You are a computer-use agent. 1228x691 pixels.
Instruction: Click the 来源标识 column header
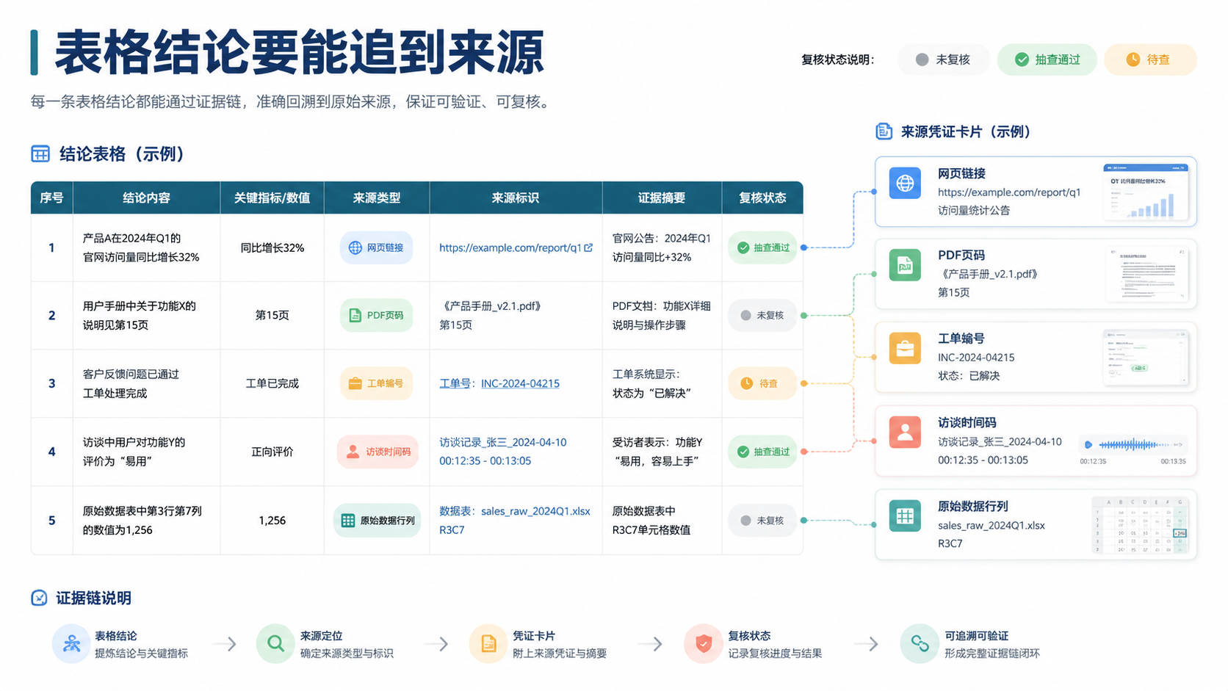click(516, 198)
